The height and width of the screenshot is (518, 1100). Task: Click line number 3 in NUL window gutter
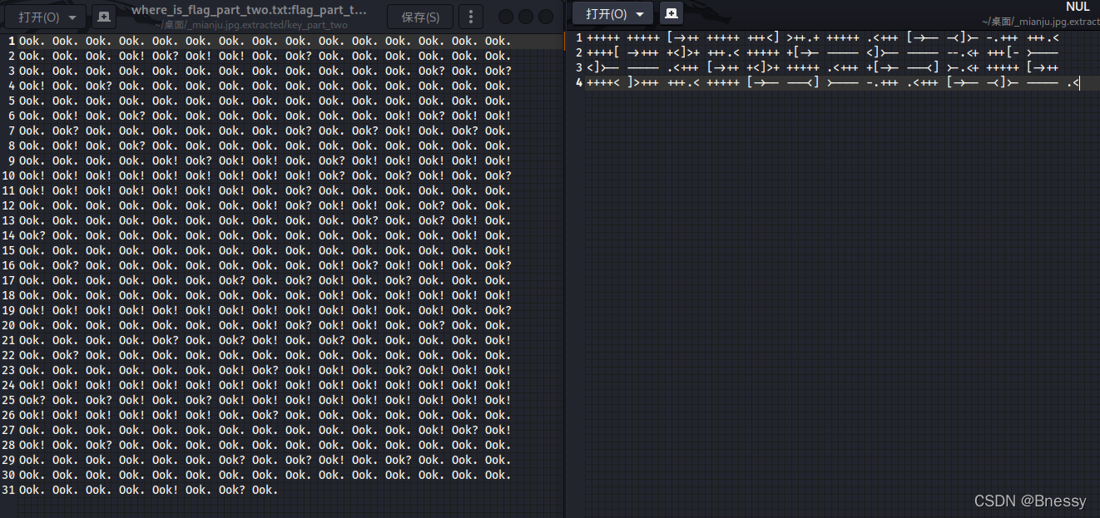[x=579, y=67]
